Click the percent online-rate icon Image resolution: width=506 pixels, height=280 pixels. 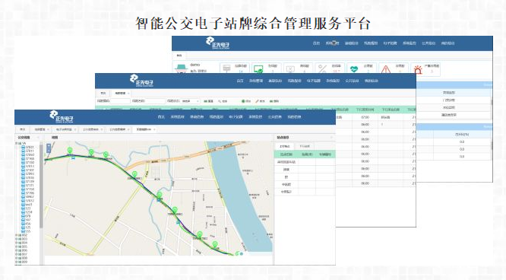pos(322,68)
